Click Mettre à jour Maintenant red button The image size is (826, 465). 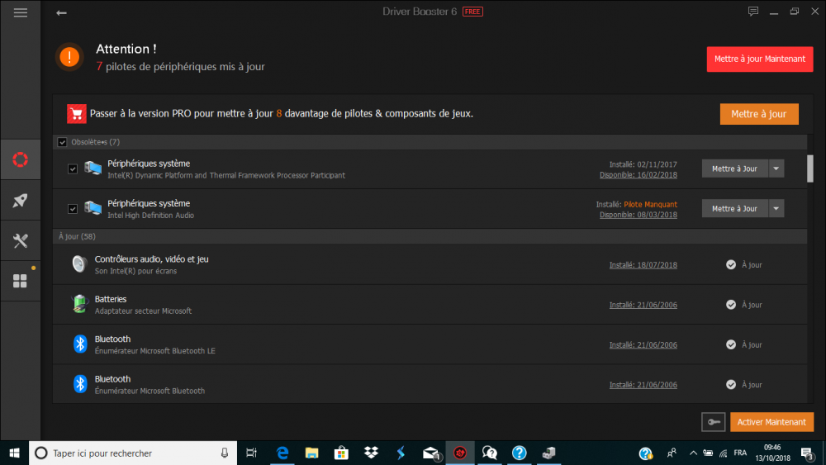click(x=760, y=59)
